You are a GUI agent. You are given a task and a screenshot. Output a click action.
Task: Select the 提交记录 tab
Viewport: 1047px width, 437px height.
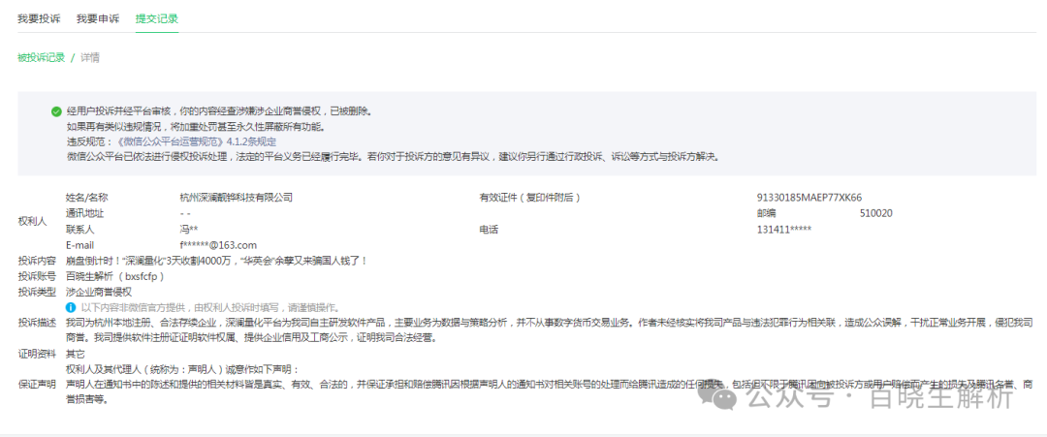click(157, 18)
